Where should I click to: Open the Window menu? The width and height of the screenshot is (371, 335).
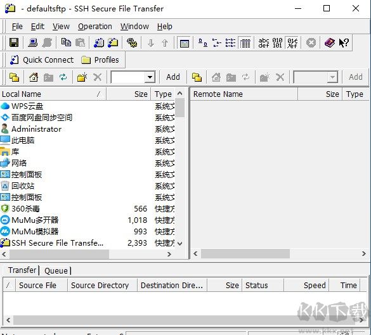[x=134, y=26]
